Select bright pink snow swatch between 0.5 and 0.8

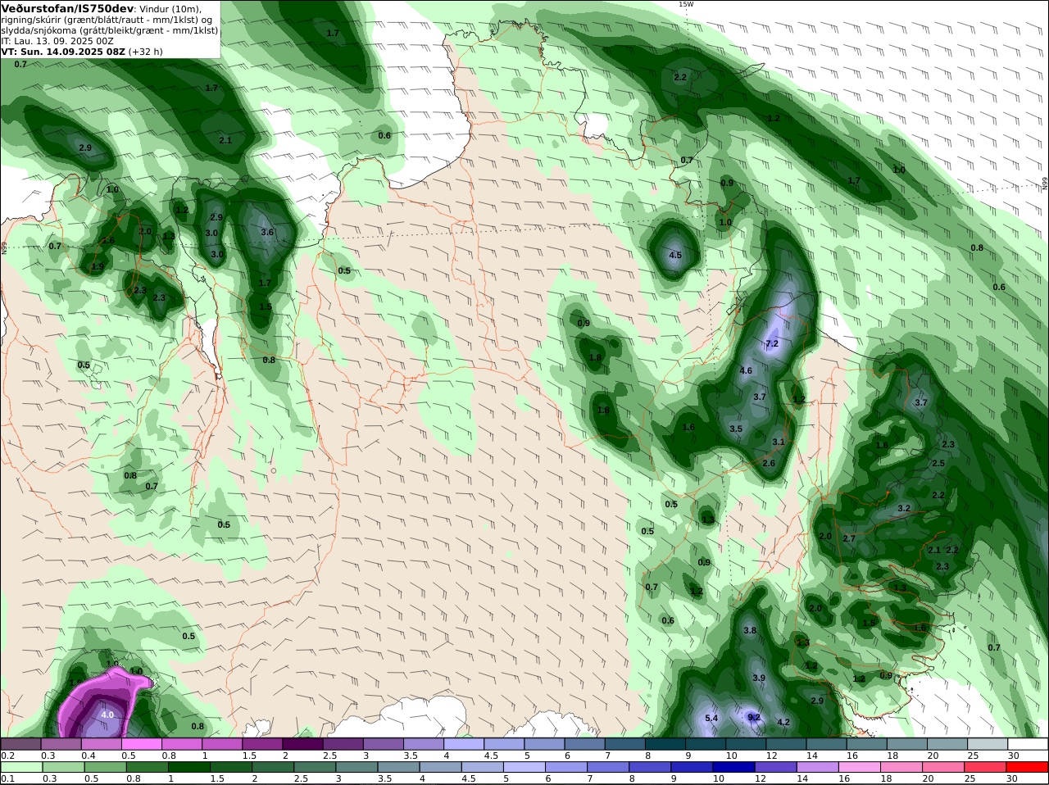pos(142,744)
